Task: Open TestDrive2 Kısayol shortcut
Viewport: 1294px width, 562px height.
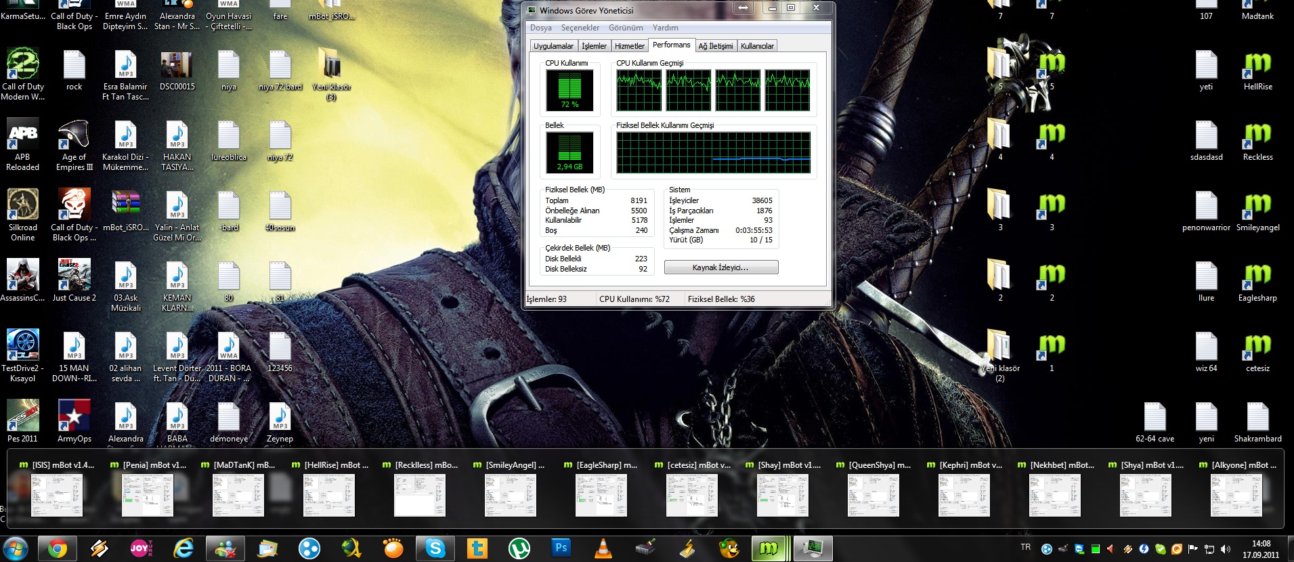Action: point(23,356)
